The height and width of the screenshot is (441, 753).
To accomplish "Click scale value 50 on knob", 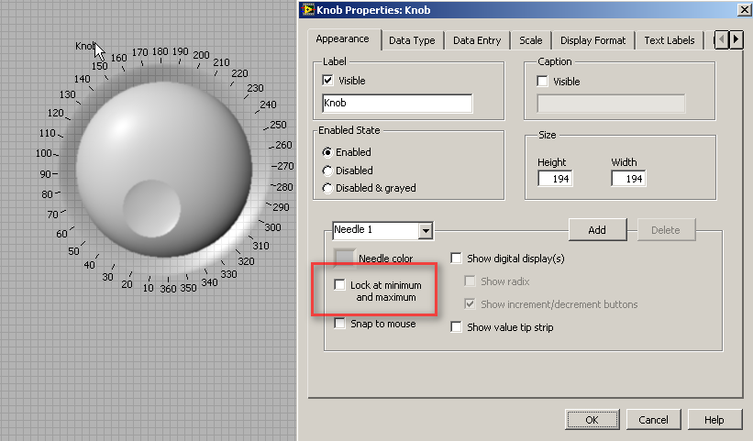I will (73, 251).
